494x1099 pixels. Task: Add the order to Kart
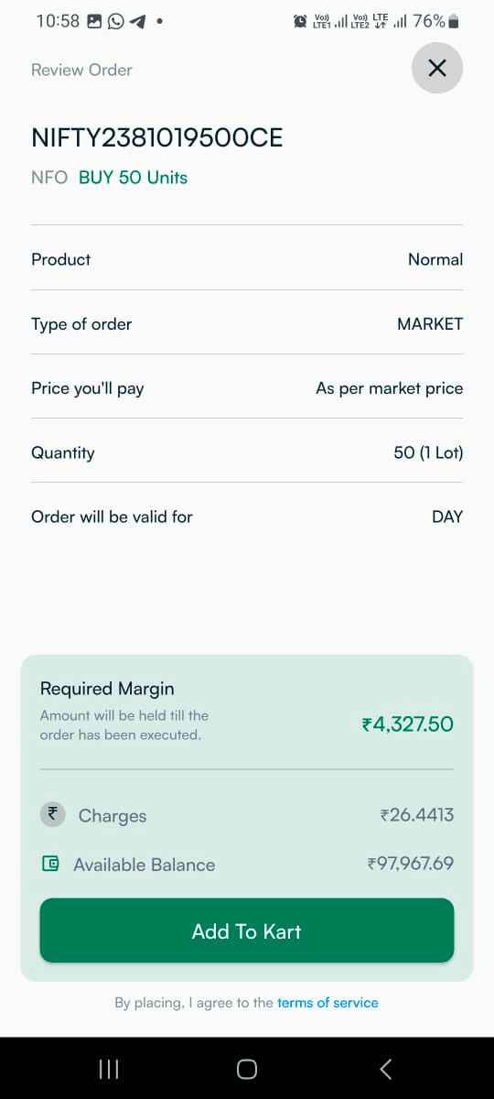(247, 930)
